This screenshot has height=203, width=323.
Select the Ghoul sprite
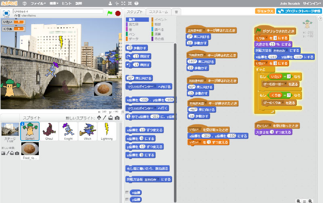coord(49,131)
